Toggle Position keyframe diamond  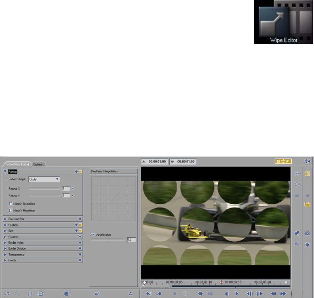click(x=76, y=225)
